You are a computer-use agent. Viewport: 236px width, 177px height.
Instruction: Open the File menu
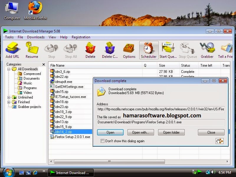[x=20, y=37]
